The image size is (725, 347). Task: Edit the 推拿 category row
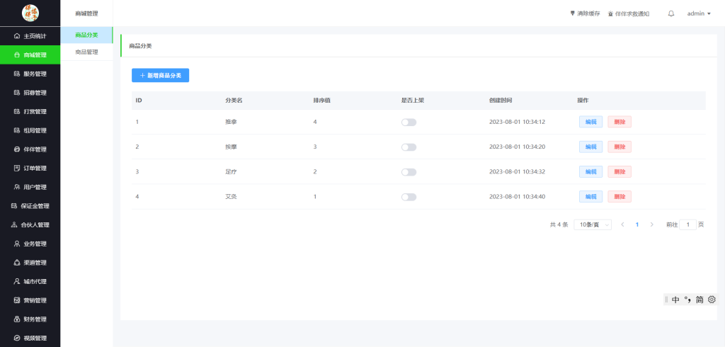(590, 122)
